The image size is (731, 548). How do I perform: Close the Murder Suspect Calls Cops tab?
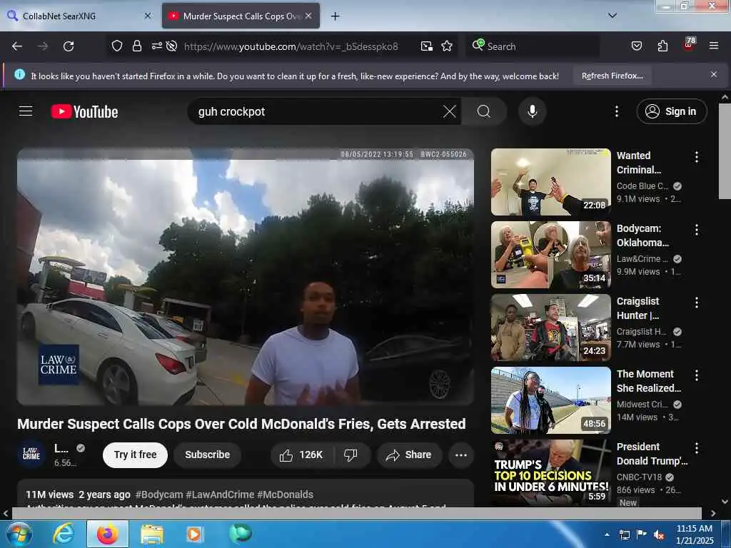pos(308,16)
